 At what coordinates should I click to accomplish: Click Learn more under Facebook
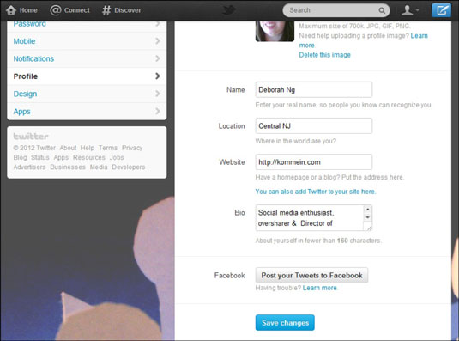(320, 288)
